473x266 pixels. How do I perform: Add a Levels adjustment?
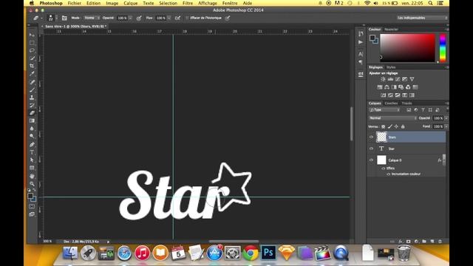click(x=390, y=79)
